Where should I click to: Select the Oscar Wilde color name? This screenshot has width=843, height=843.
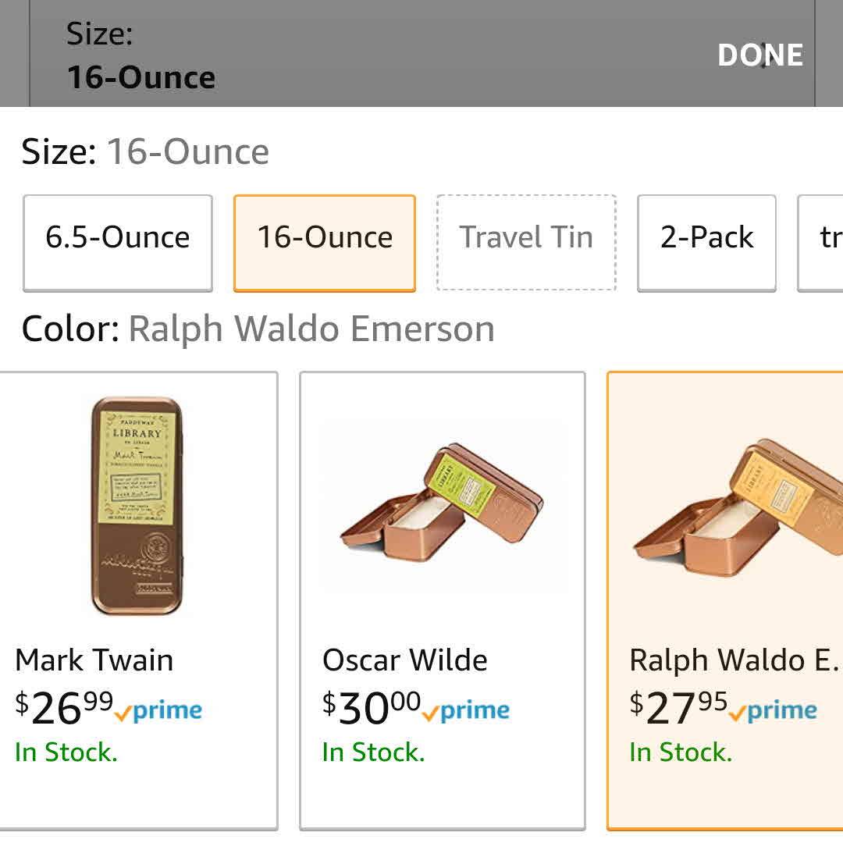pyautogui.click(x=405, y=660)
